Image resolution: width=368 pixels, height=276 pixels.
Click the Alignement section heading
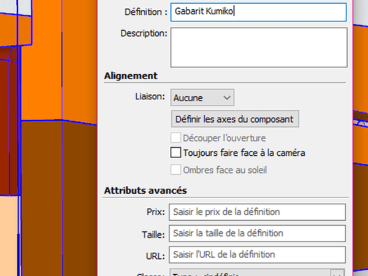(x=131, y=76)
